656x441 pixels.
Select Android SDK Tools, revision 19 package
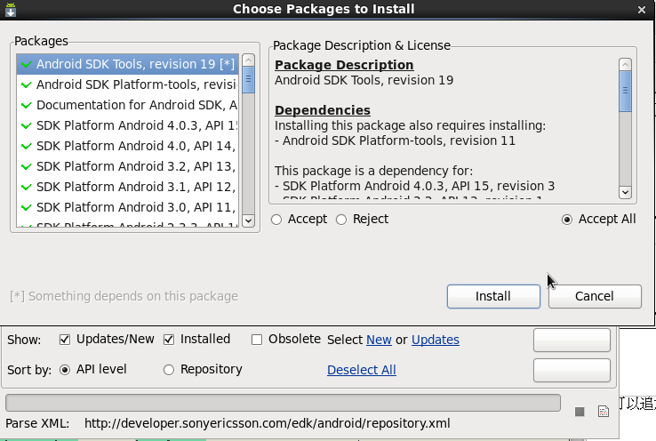tap(135, 65)
